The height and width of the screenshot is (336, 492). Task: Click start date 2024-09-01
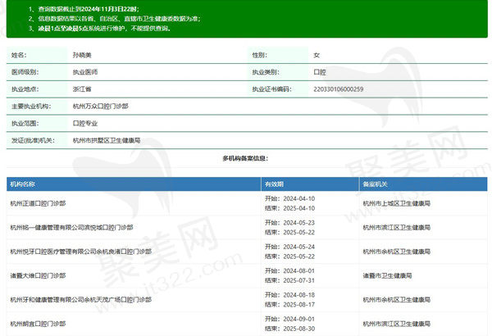click(x=299, y=319)
